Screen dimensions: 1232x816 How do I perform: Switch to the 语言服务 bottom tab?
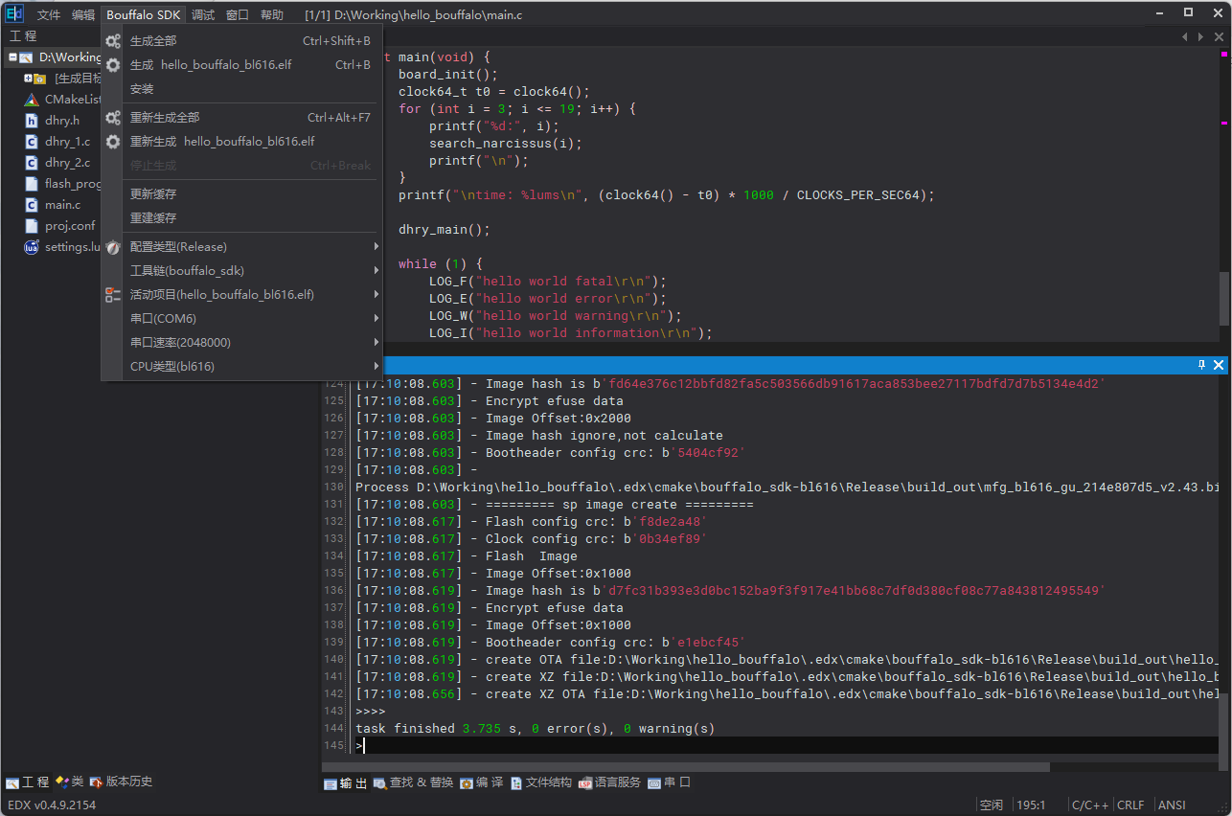click(x=610, y=783)
